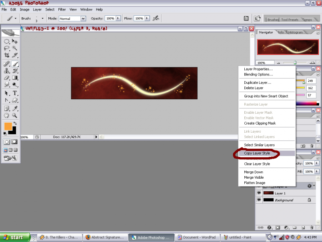Viewport: 322px width, 242px height.
Task: Open the Navigator palette flyout menu
Action: pyautogui.click(x=318, y=33)
